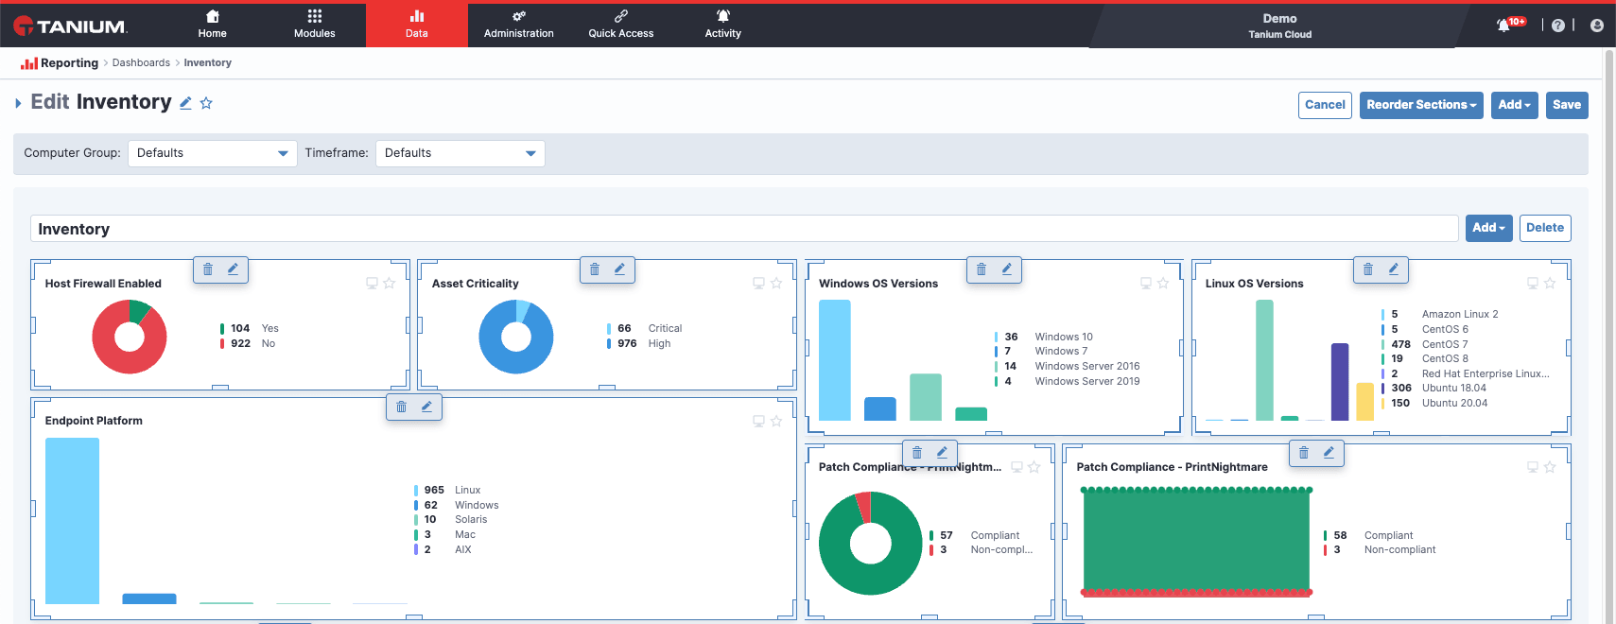Open the Activity menu
Screen dimensions: 1616x624
(x=723, y=25)
